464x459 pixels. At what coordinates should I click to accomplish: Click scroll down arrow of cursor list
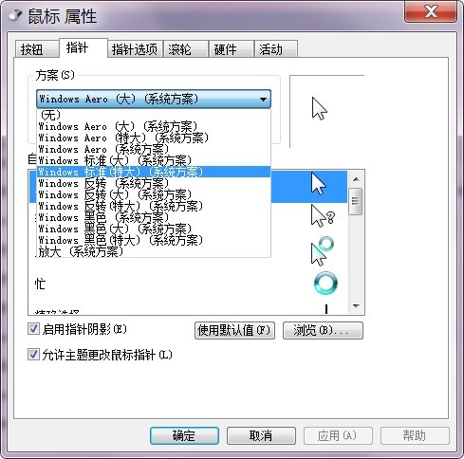tap(356, 306)
